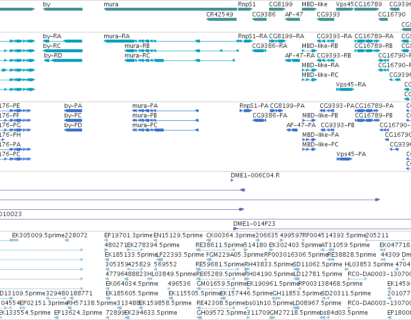Image resolution: width=411 pixels, height=320 pixels.
Task: Click the MBD-like-RC transcript label
Action: point(320,75)
